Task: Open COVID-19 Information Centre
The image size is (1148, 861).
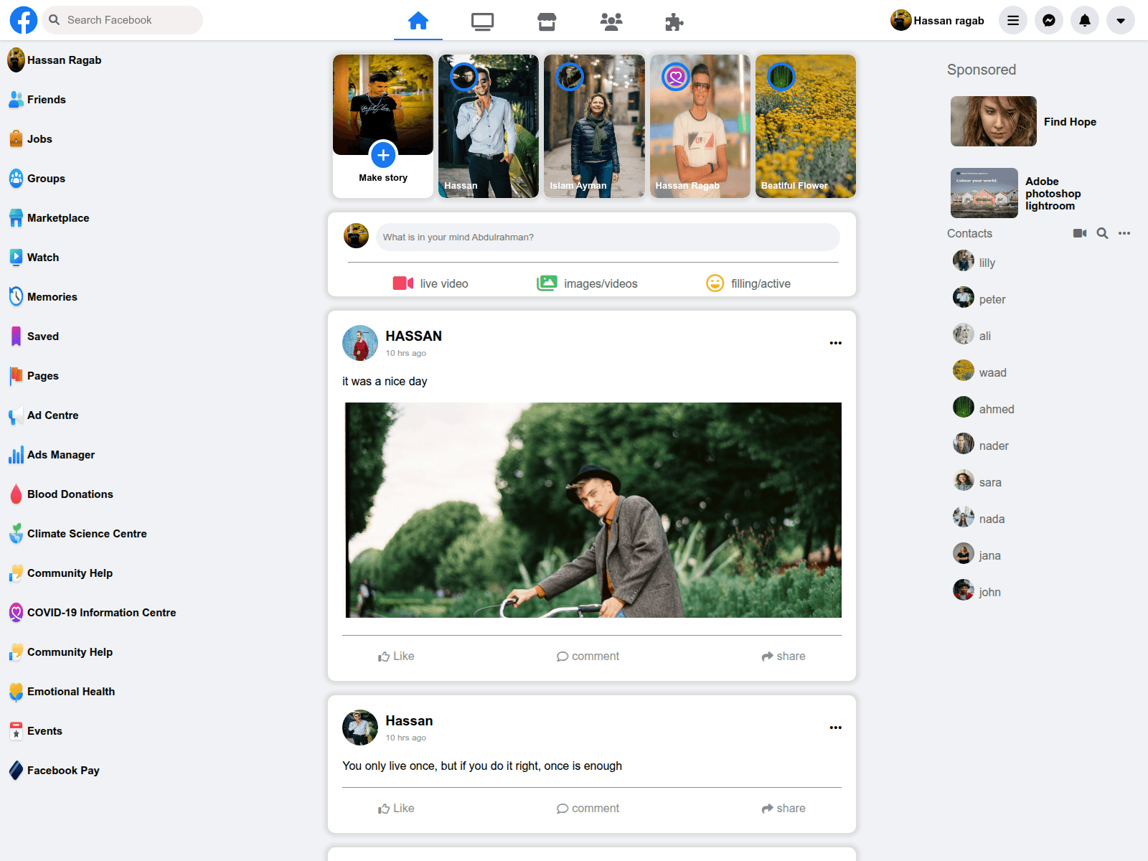Action: 93,613
